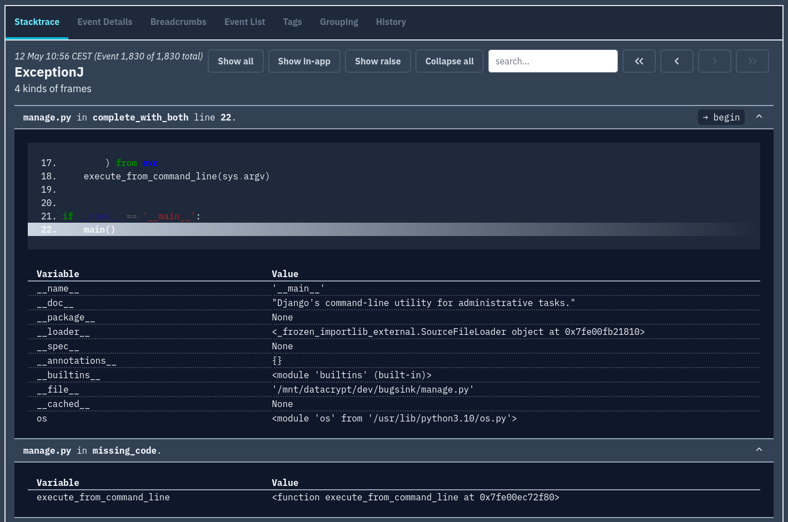The width and height of the screenshot is (788, 522).
Task: Click __cached__ variable name
Action: click(x=63, y=404)
